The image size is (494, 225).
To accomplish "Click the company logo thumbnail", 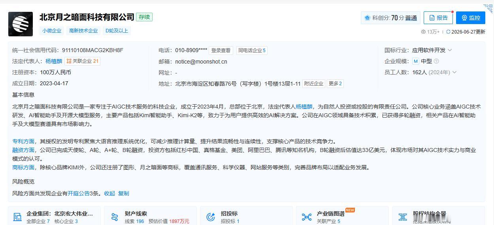I will click(21, 24).
